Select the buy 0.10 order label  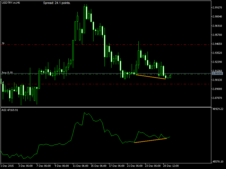point(7,72)
